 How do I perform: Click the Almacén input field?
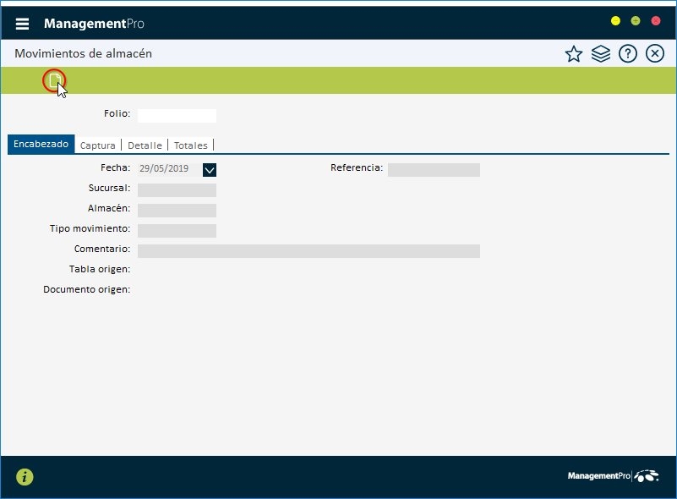[177, 211]
